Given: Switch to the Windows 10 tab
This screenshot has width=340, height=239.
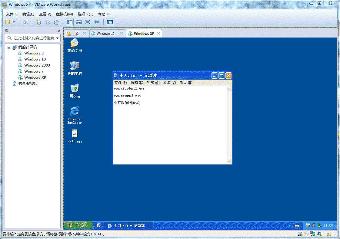Looking at the screenshot, I should [x=105, y=34].
